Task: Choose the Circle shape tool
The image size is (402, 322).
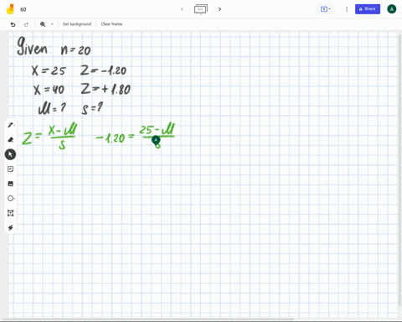Action: 10,199
